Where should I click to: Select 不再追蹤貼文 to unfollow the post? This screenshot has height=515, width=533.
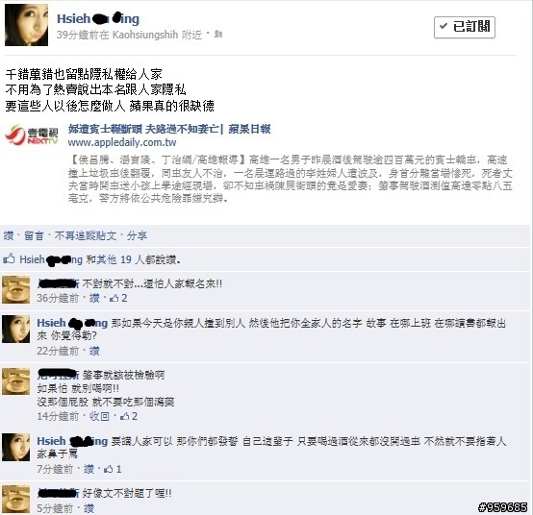coord(86,235)
